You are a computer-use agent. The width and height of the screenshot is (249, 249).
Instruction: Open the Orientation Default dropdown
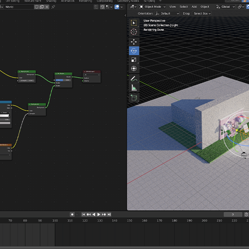[167, 13]
